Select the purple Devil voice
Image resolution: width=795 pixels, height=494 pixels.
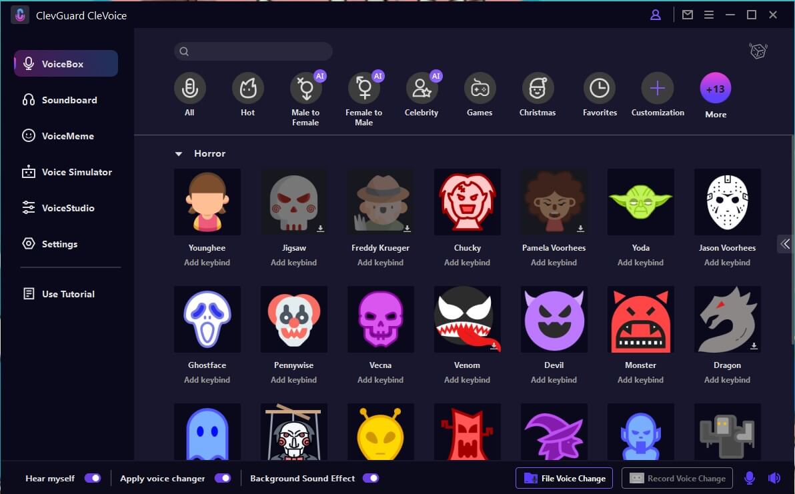pos(554,319)
